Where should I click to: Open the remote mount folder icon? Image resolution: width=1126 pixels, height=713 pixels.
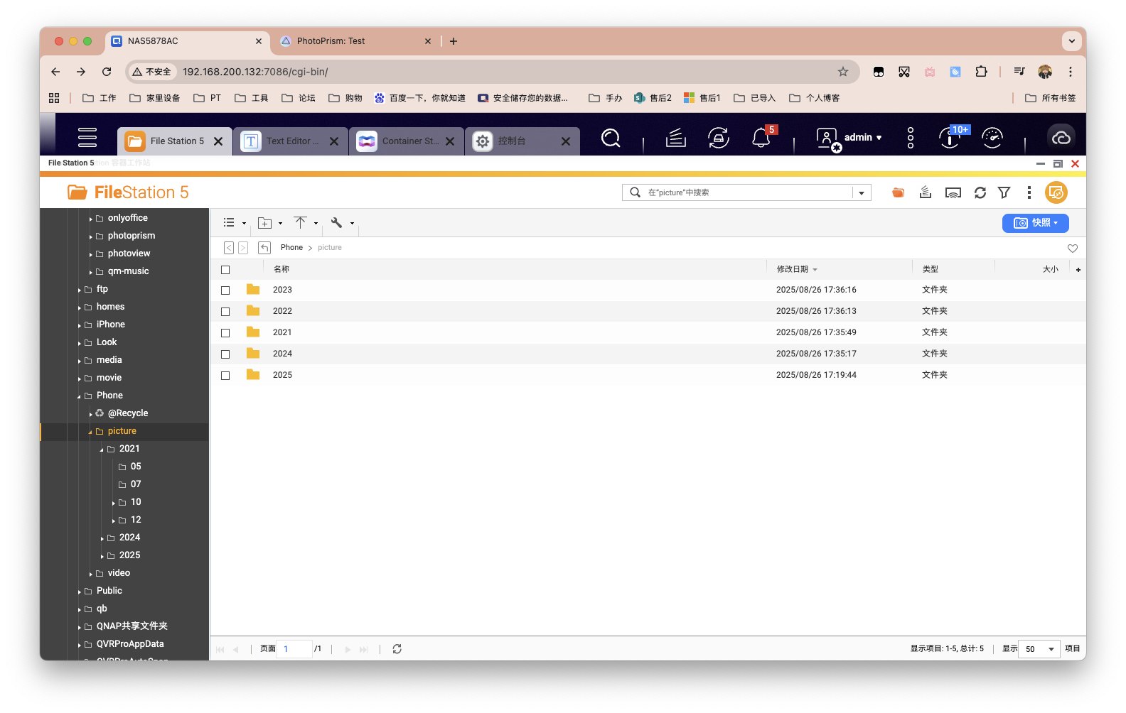pyautogui.click(x=898, y=192)
